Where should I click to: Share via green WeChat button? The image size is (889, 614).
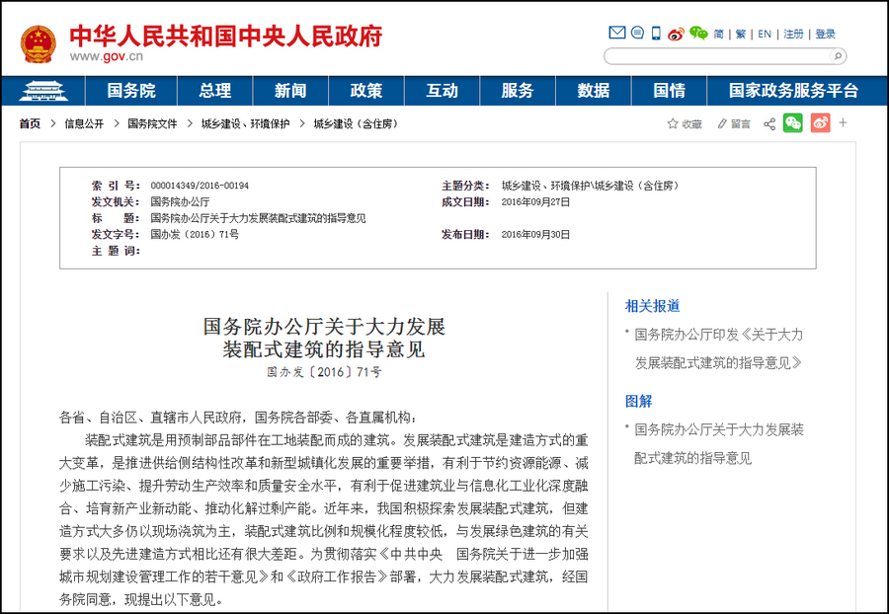tap(792, 123)
